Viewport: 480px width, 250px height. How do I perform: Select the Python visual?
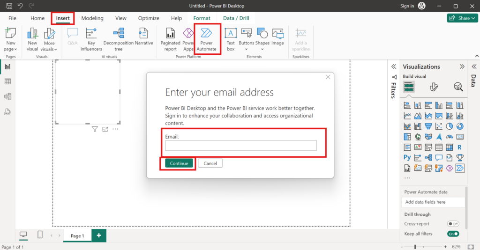tap(407, 158)
